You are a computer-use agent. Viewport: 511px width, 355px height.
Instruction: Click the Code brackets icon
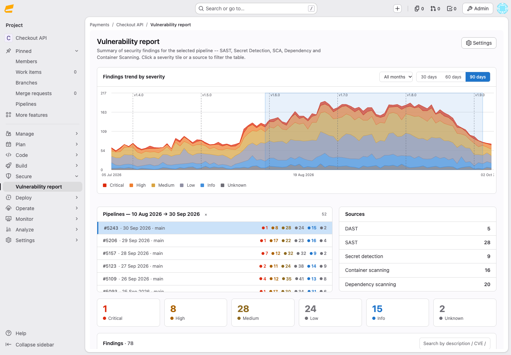[9, 155]
